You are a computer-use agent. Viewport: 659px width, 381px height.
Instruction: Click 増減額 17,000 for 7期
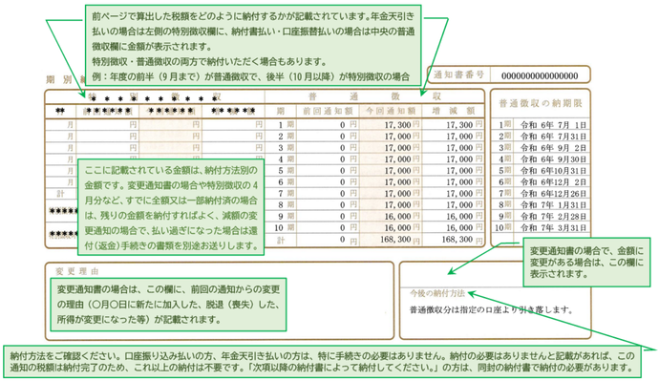click(x=459, y=194)
